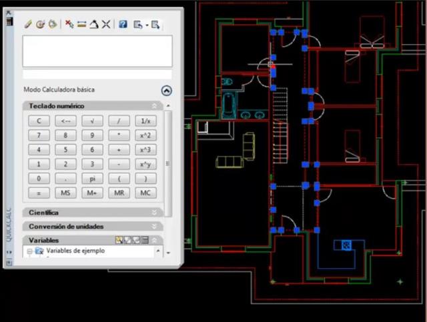Viewport: 427px width, 322px height.
Task: Click the Angle of Line icon
Action: click(94, 24)
